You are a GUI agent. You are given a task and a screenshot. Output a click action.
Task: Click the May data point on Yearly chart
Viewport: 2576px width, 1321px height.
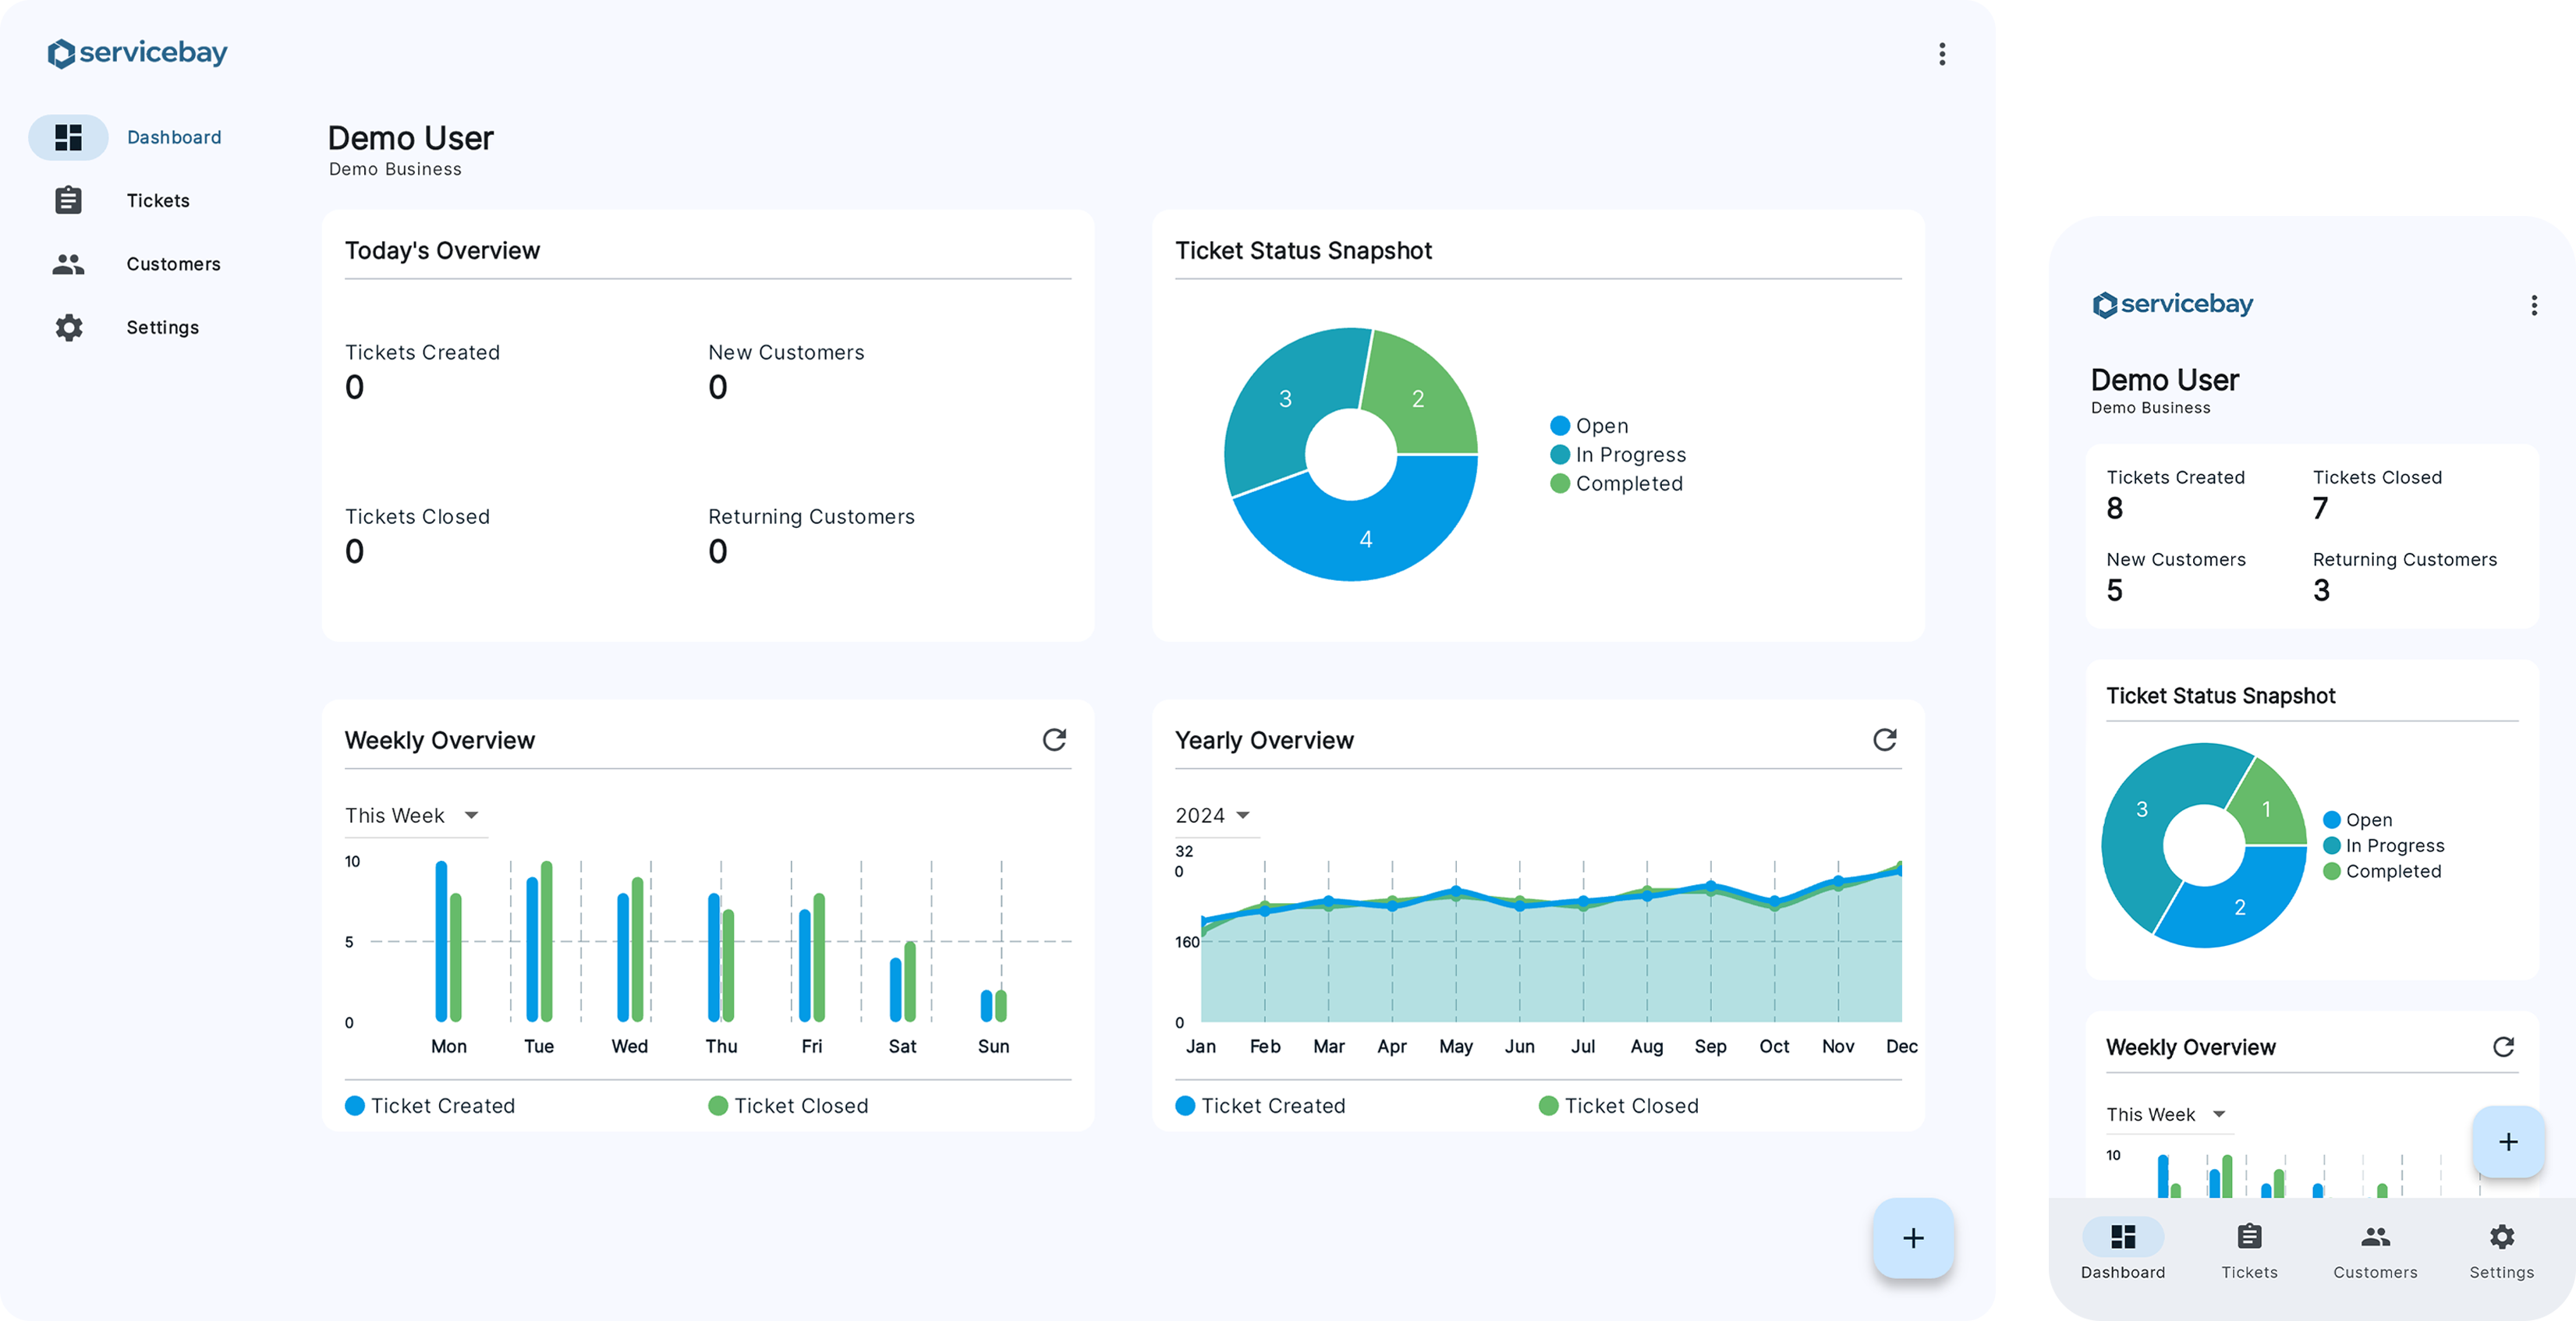pos(1455,890)
